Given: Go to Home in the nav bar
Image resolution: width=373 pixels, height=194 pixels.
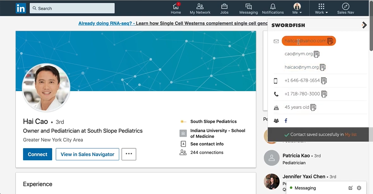Looking at the screenshot, I should pyautogui.click(x=176, y=9).
